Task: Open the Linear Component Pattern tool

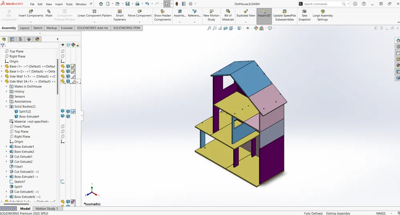Action: [94, 14]
